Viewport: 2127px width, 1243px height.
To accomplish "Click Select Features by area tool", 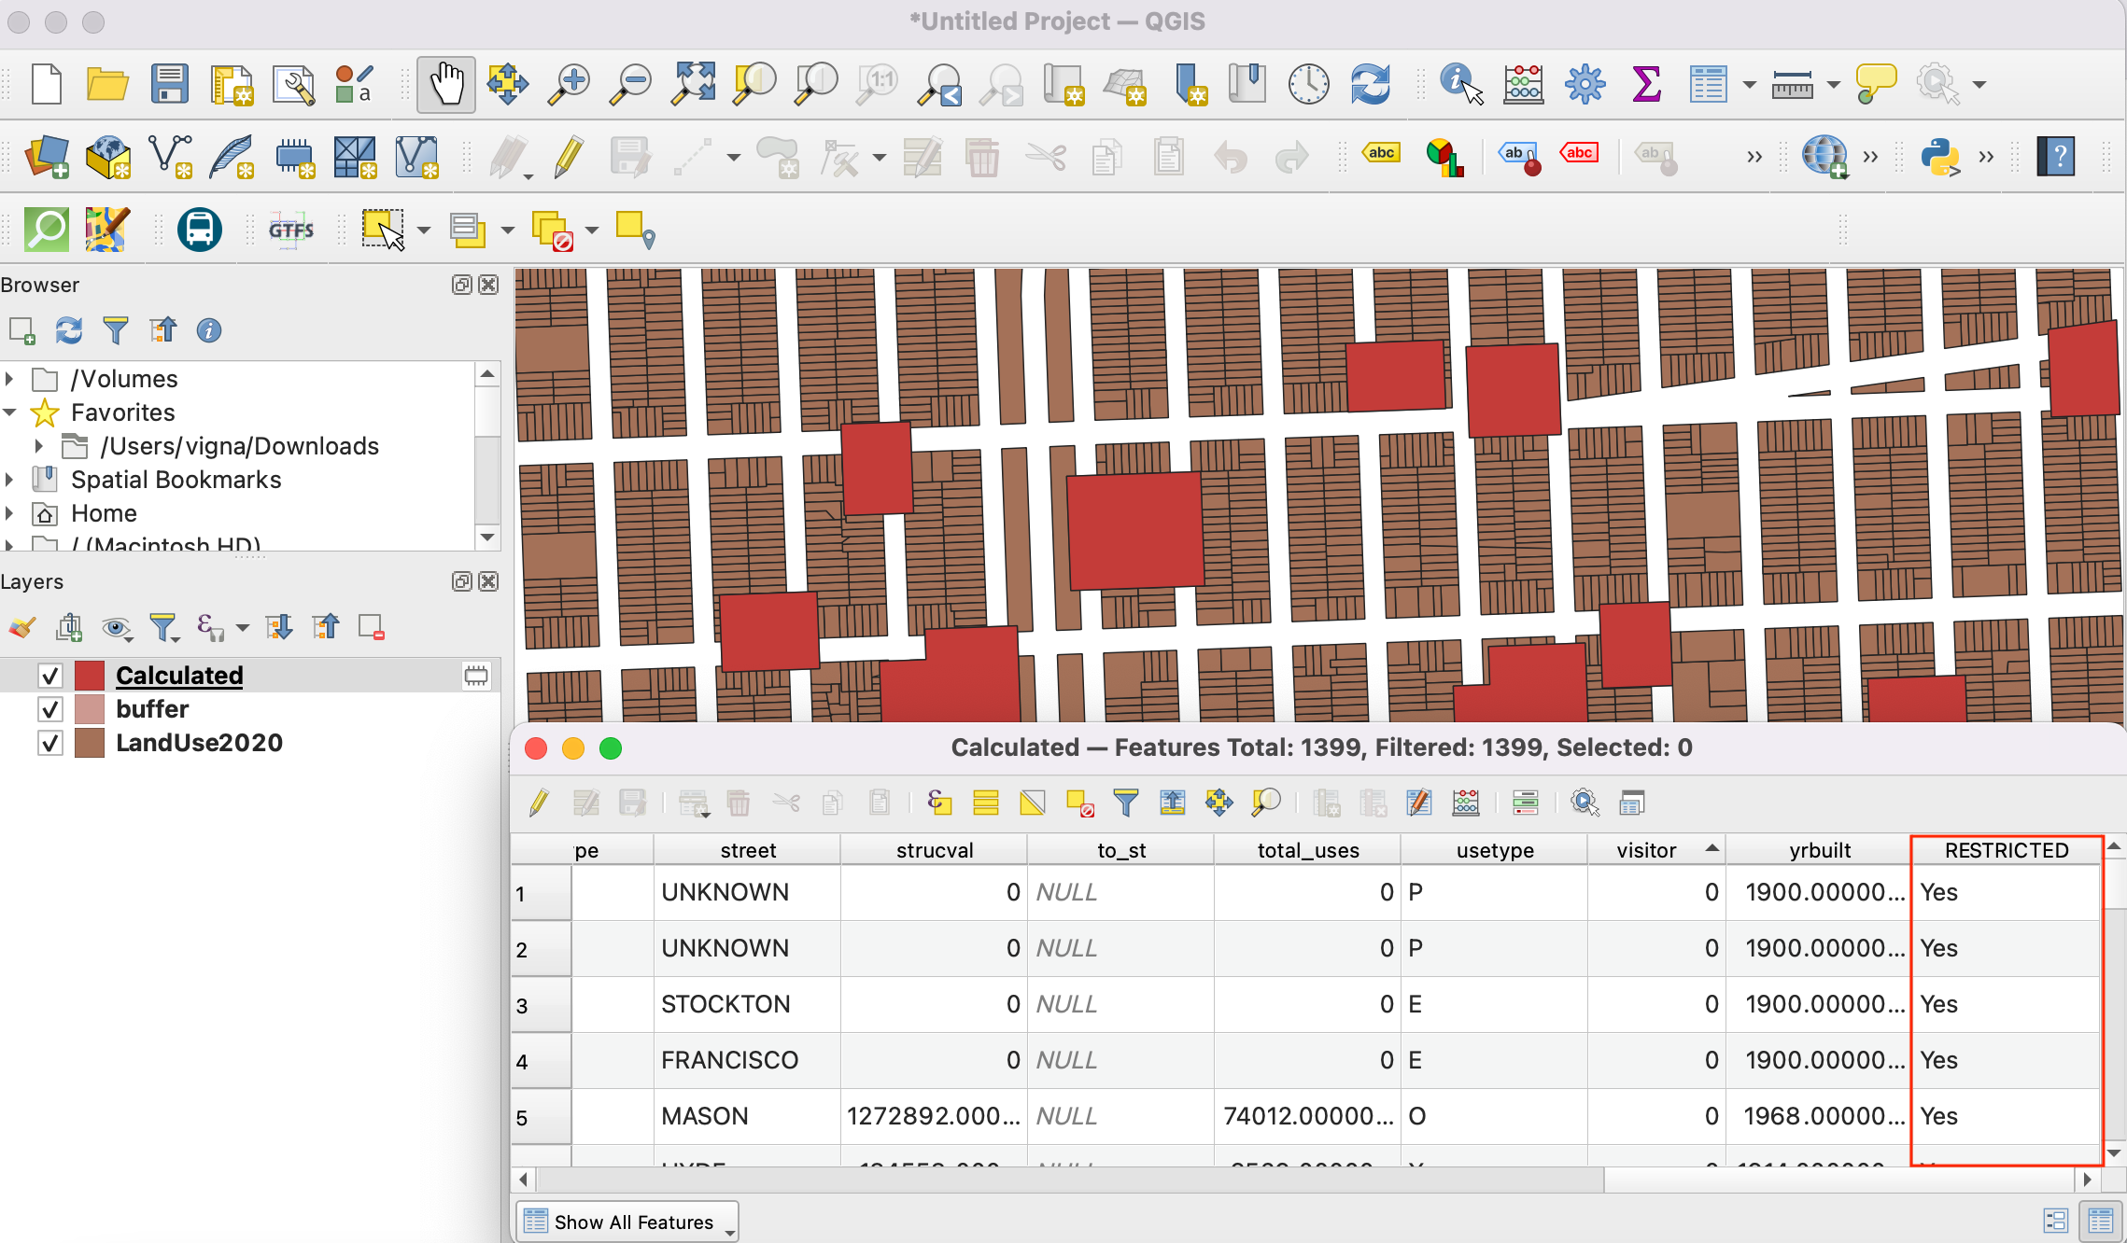I will pyautogui.click(x=383, y=230).
